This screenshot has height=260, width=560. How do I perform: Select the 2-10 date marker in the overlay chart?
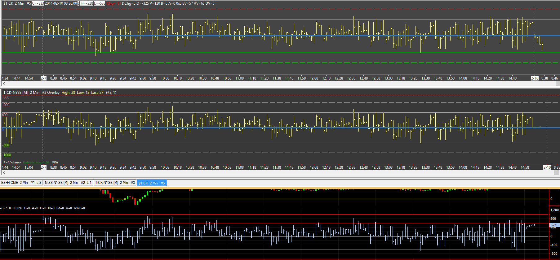547,167
